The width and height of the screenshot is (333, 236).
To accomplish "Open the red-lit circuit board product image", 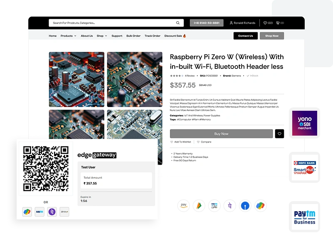I will pos(77,79).
